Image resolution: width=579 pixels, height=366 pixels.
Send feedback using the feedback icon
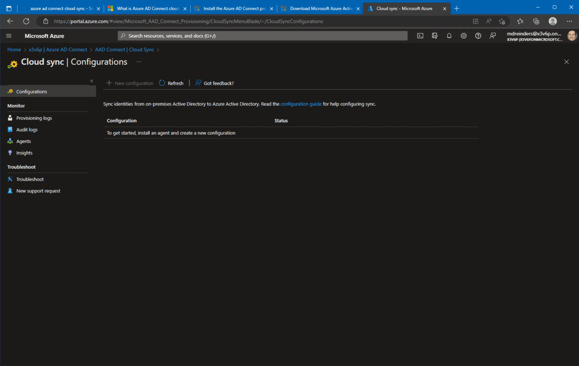[492, 35]
